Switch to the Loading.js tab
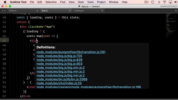The image size is (178, 100). tap(79, 11)
